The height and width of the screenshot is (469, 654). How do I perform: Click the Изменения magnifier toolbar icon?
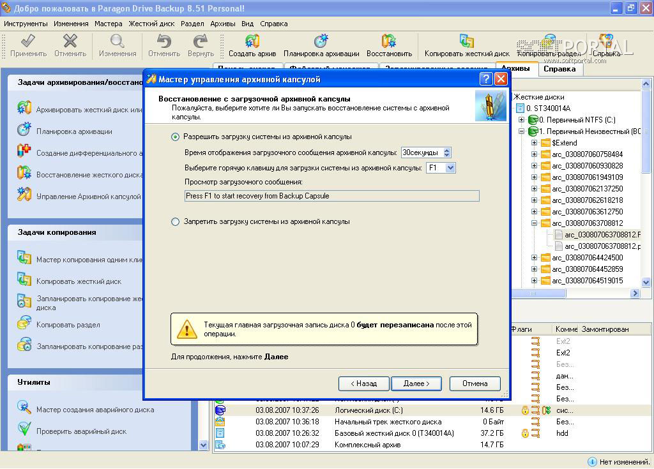(118, 41)
